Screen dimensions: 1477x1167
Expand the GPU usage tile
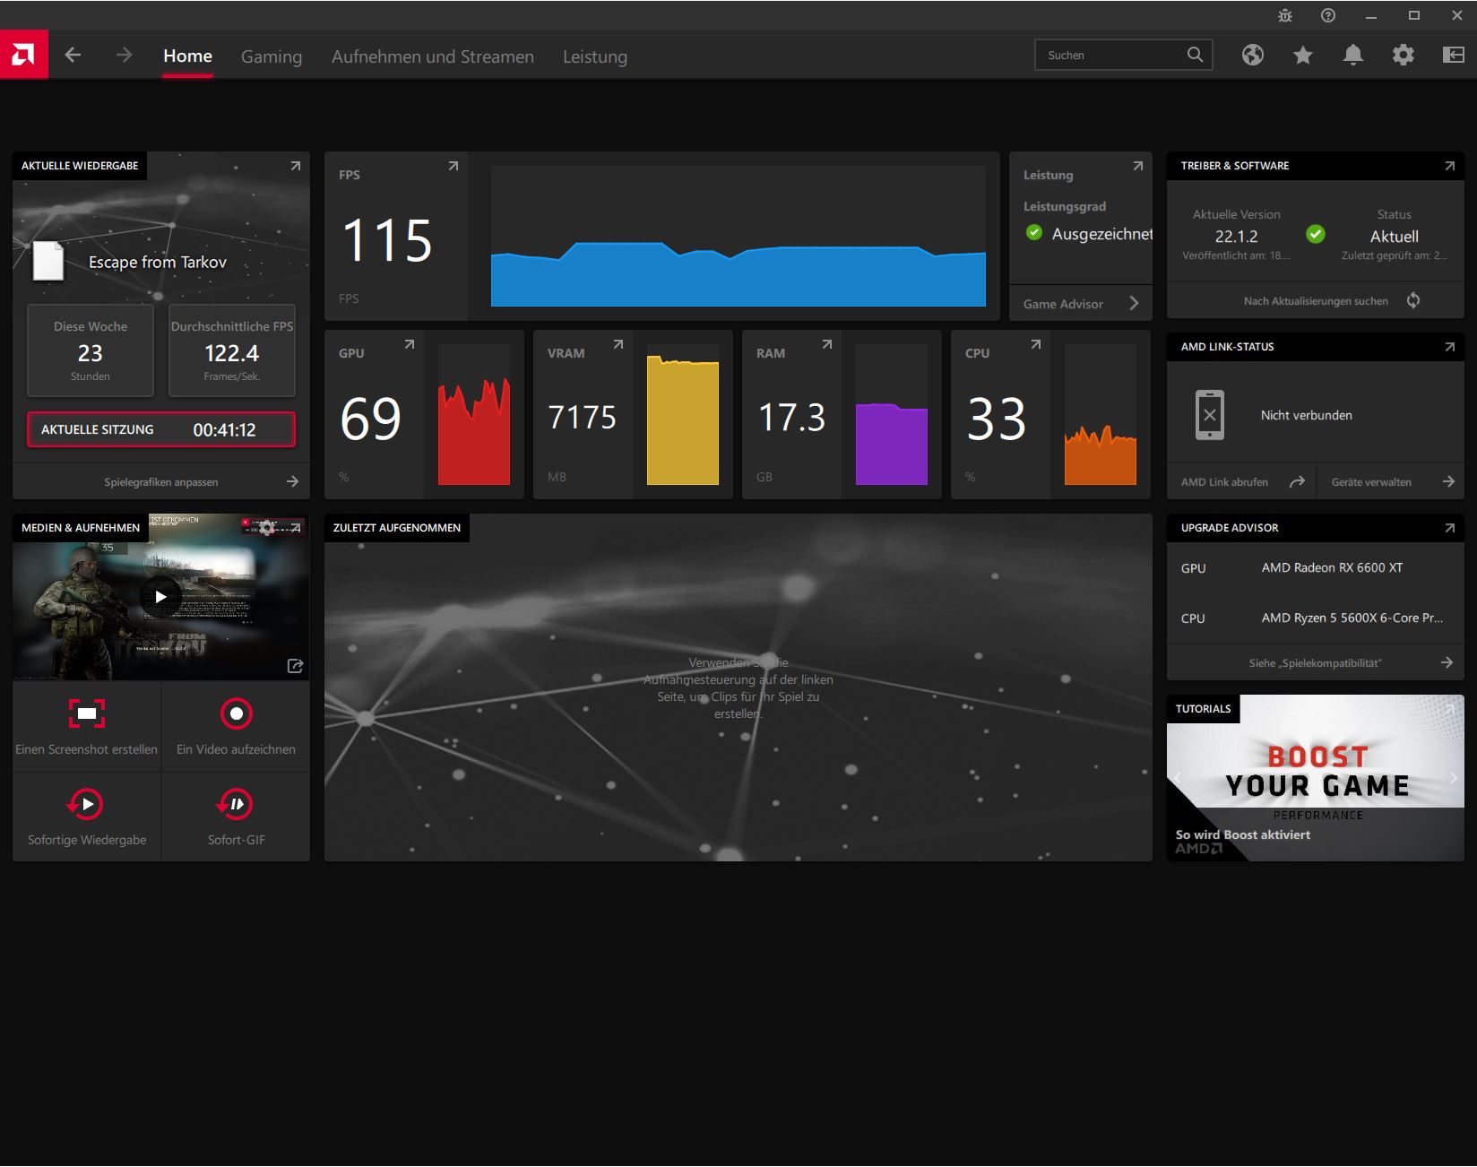tap(410, 344)
